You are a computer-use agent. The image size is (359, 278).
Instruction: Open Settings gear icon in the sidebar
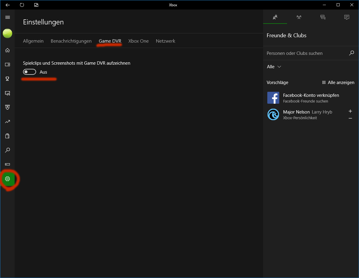pyautogui.click(x=7, y=179)
